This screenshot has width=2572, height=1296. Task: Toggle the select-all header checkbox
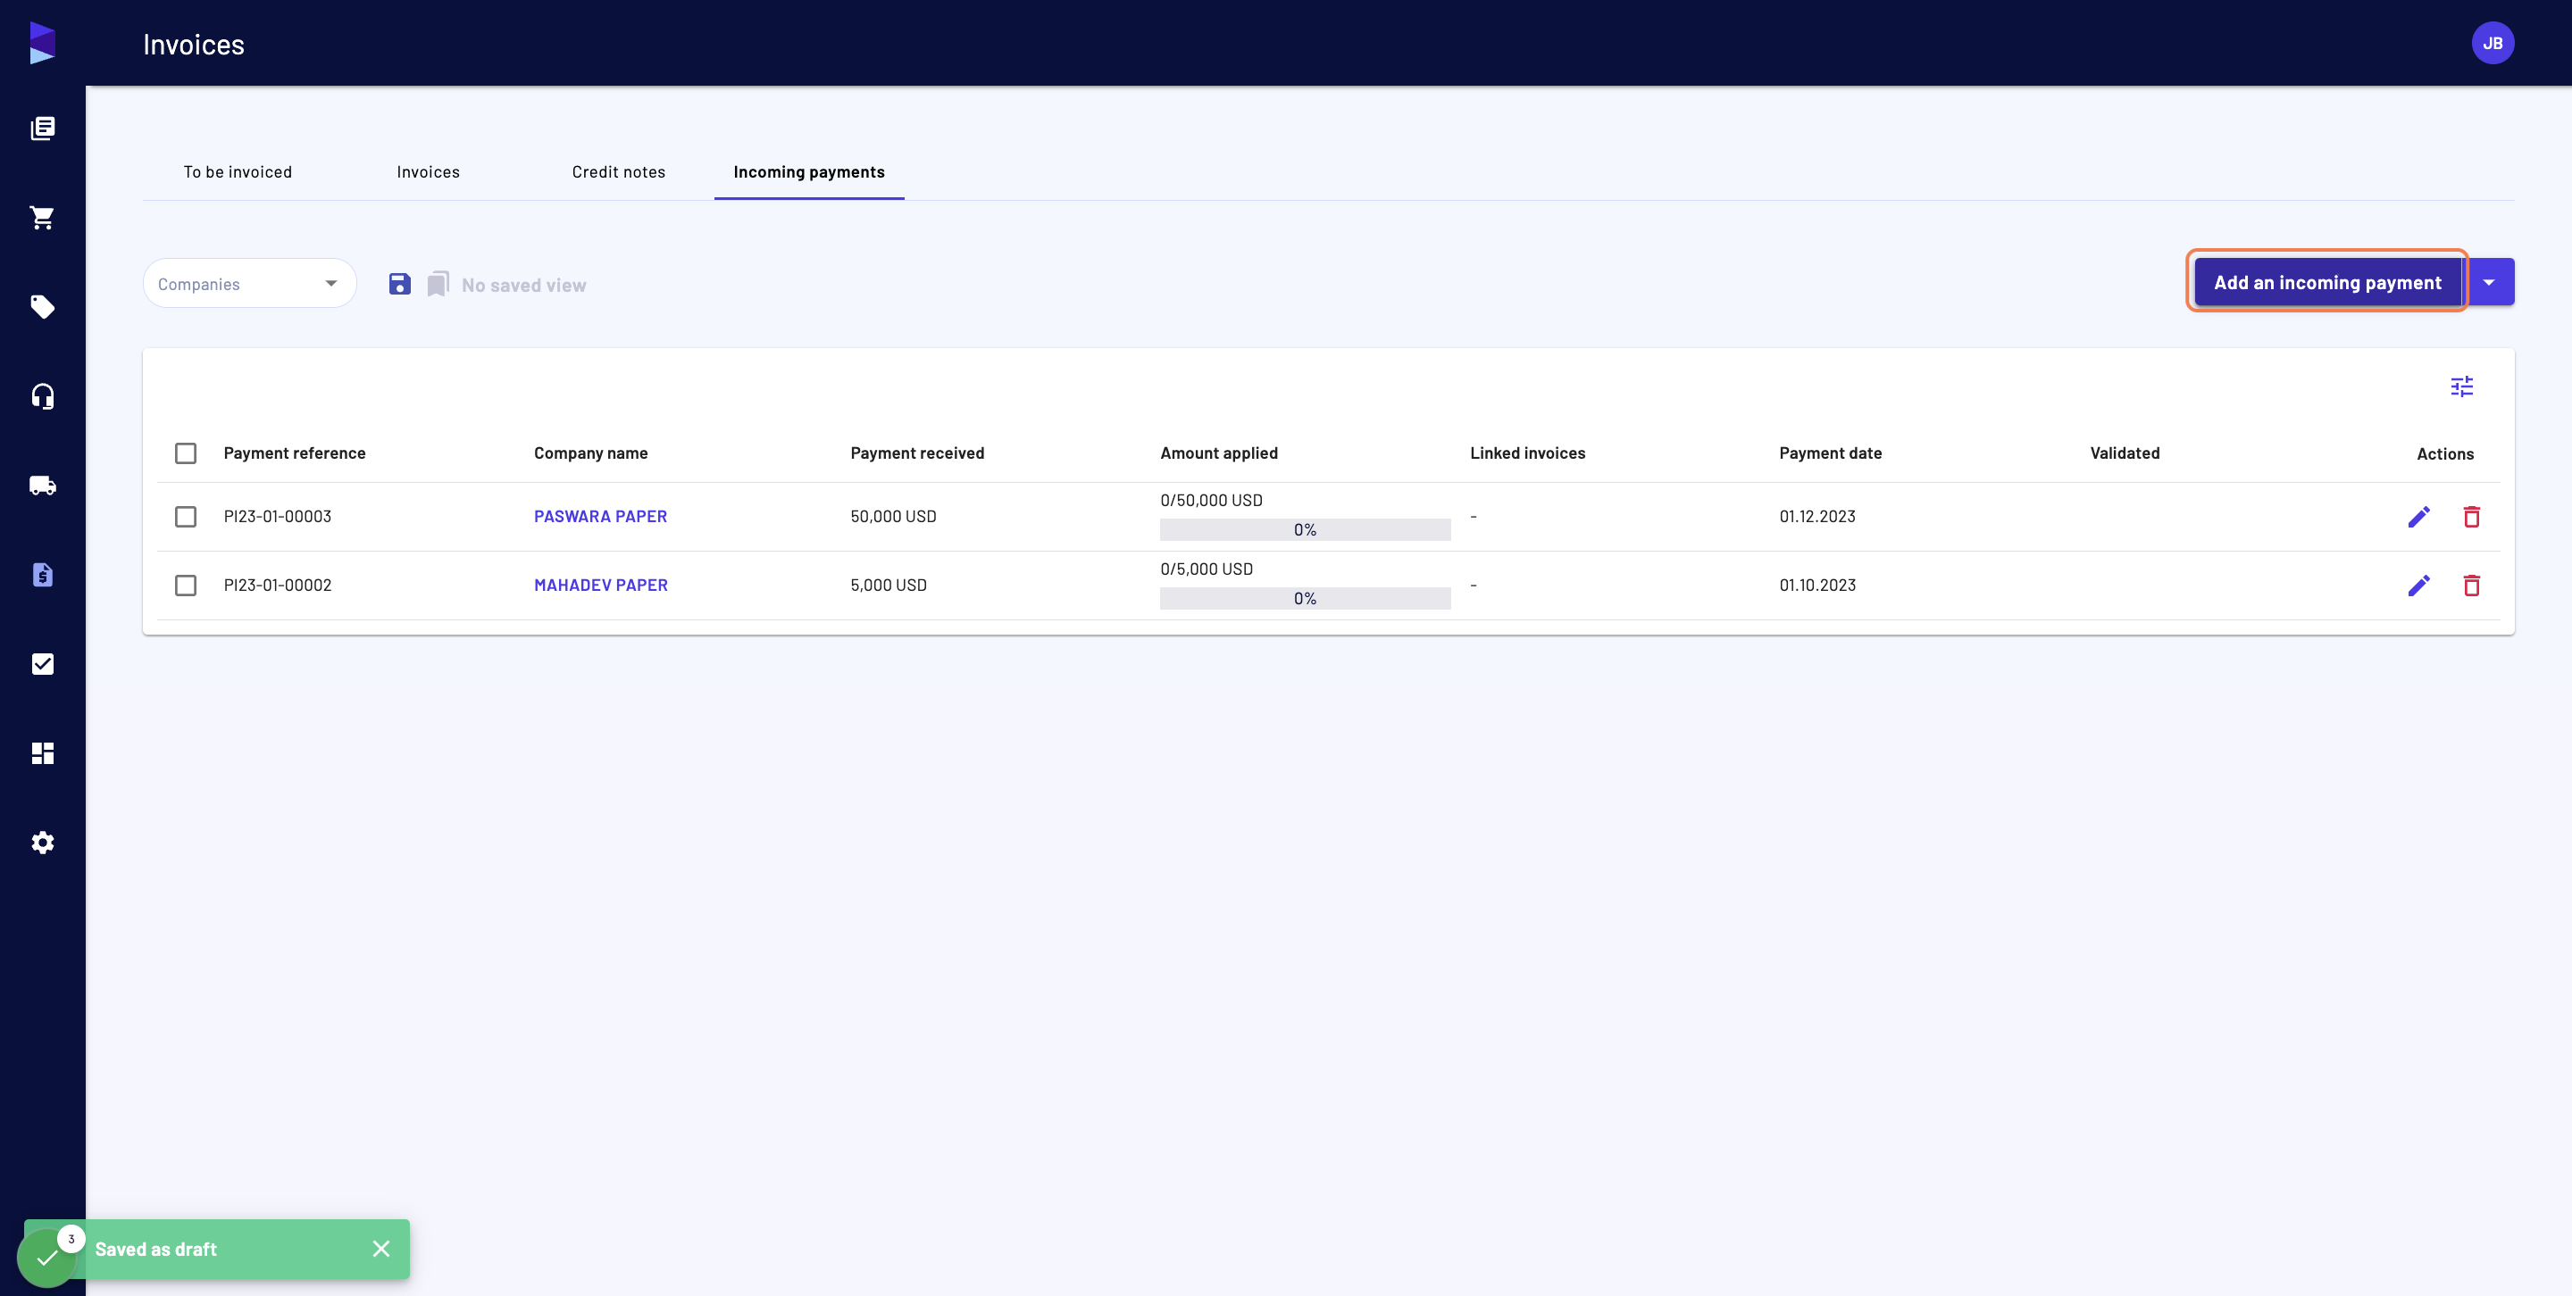coord(186,453)
